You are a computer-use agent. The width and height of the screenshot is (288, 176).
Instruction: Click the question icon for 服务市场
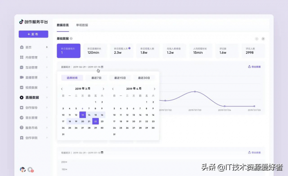tap(22, 128)
